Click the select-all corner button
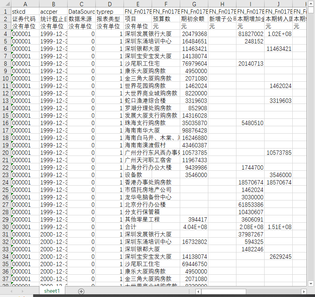The image size is (315, 297). [x=5, y=4]
